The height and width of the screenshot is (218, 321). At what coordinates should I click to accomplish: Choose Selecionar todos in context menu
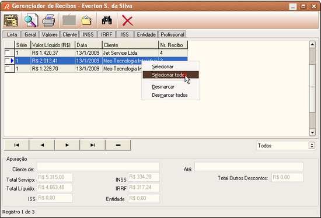(170, 75)
